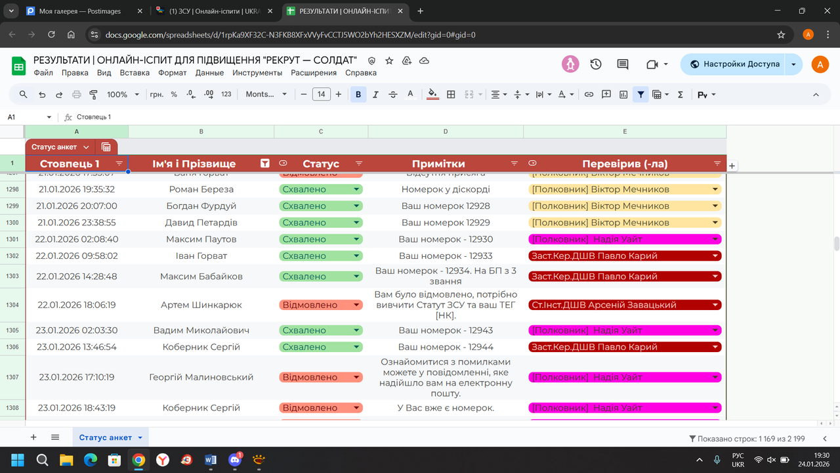Undo the last action
Screen dimensions: 840x473
click(x=42, y=95)
